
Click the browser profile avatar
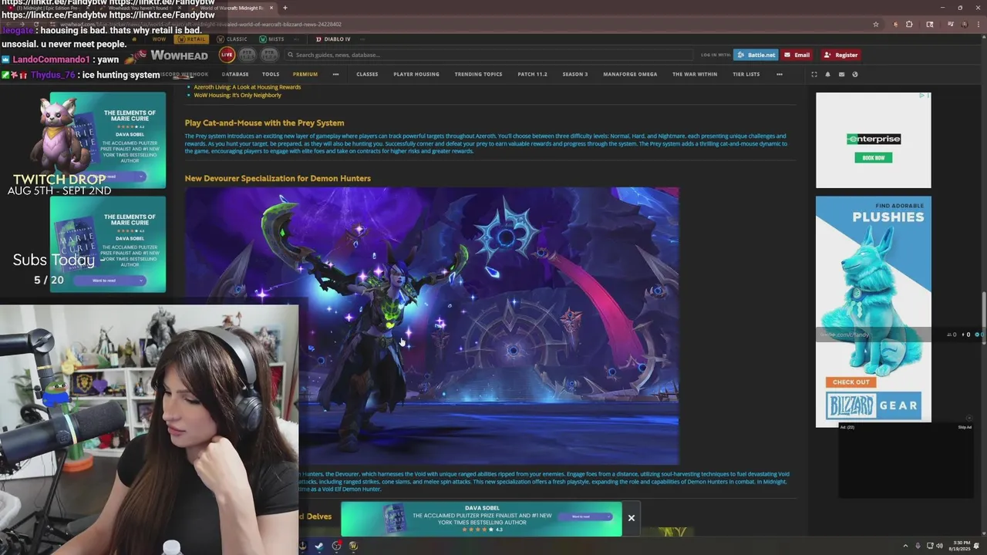point(964,24)
